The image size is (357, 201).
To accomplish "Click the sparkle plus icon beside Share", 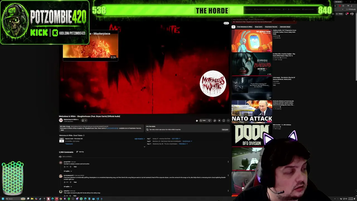I will (219, 121).
